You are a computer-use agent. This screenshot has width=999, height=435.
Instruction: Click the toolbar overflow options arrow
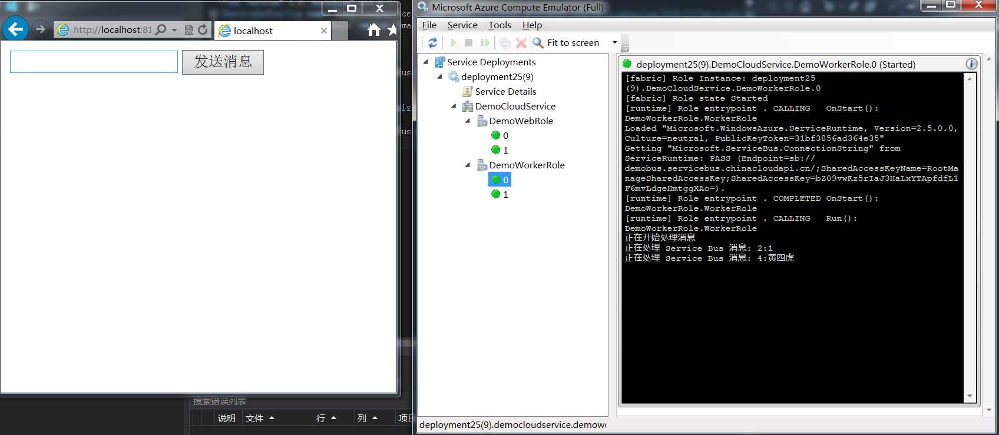click(x=625, y=47)
